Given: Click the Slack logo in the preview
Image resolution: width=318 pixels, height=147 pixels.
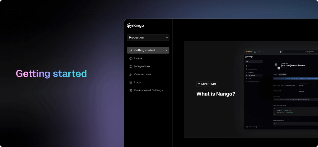Looking at the screenshot, I should click(x=276, y=65).
